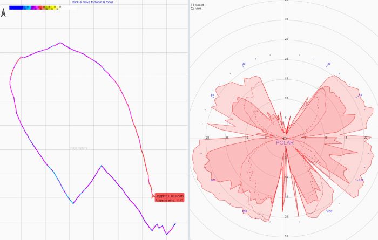Click the red Doppler info tooltip
The image size is (378, 240).
point(170,197)
